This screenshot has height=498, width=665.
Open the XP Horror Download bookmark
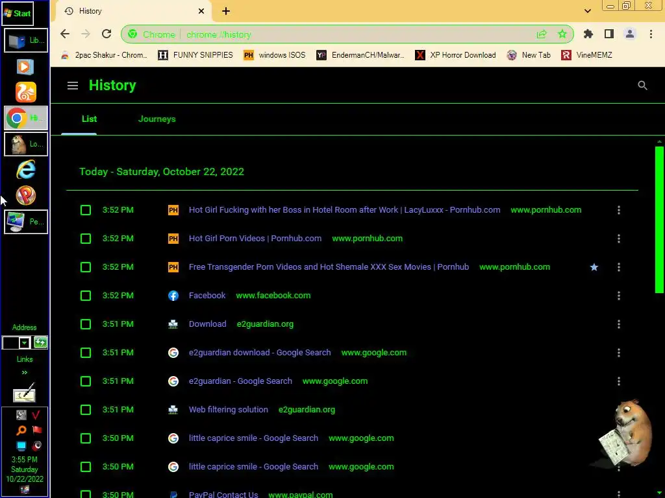click(x=455, y=55)
